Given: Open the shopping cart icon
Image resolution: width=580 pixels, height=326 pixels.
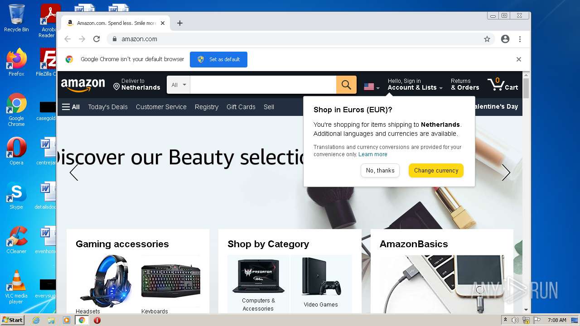Looking at the screenshot, I should click(503, 84).
